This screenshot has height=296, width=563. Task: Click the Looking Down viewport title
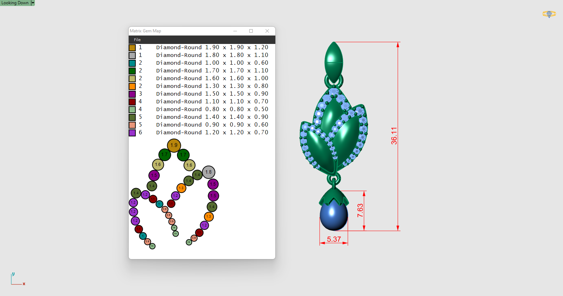pyautogui.click(x=15, y=3)
